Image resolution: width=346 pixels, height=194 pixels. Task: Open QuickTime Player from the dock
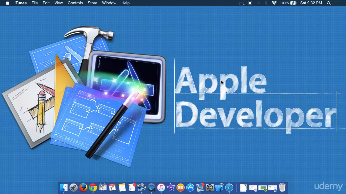pos(151,188)
